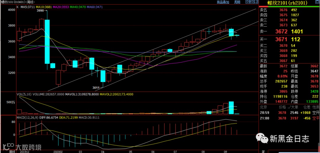Click the left arrow previous-contract icon

pyautogui.click(x=247, y=2)
